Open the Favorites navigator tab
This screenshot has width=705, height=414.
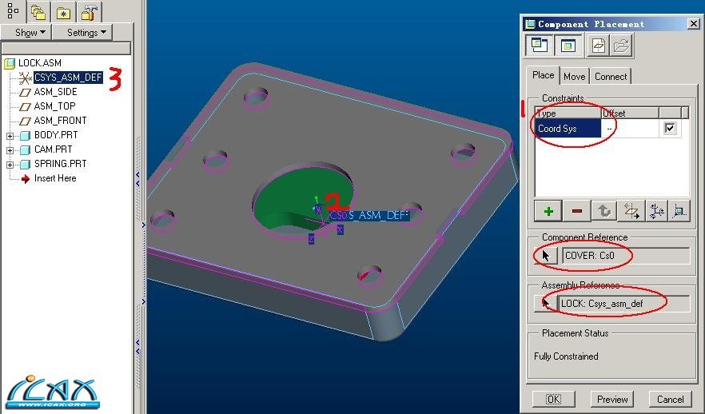tap(63, 12)
